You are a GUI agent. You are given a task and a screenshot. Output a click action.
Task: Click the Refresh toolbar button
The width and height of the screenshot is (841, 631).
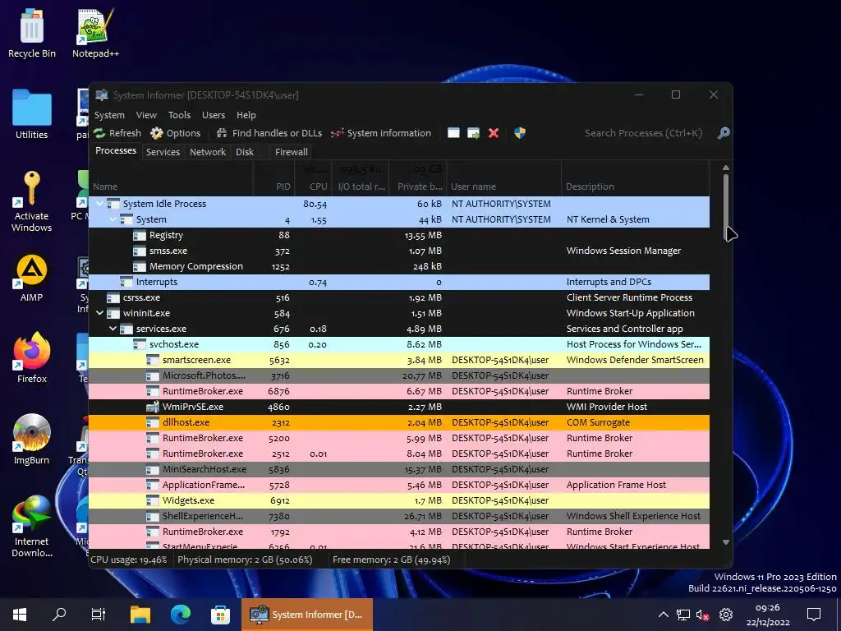117,133
